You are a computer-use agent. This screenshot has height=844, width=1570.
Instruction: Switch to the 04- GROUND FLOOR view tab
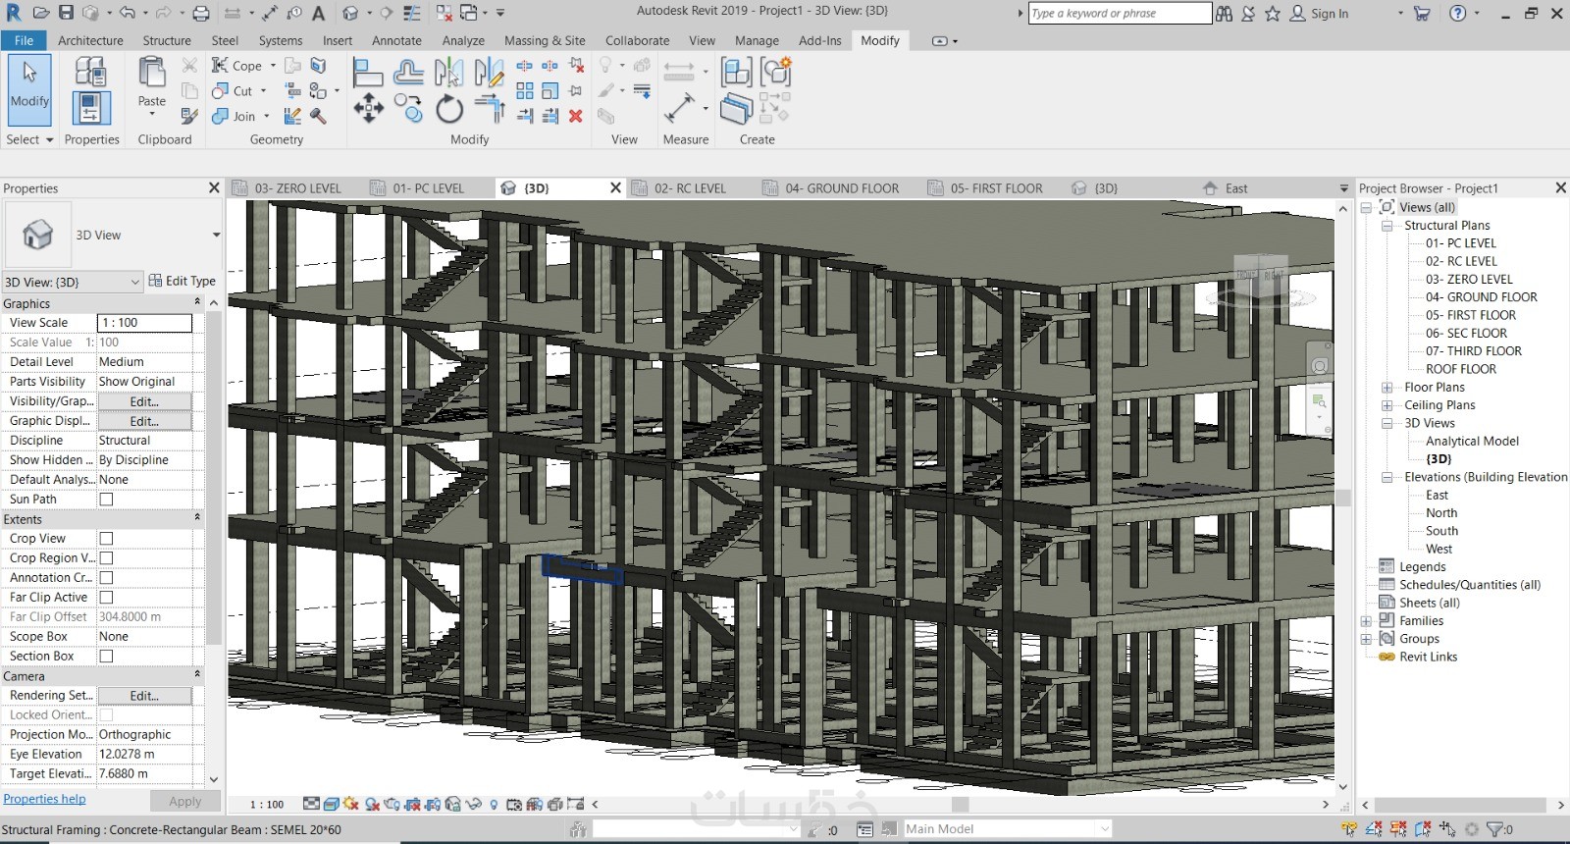(x=841, y=188)
